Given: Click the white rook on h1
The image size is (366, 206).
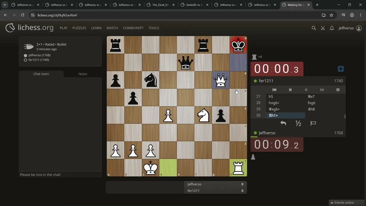Looking at the screenshot, I should point(238,168).
